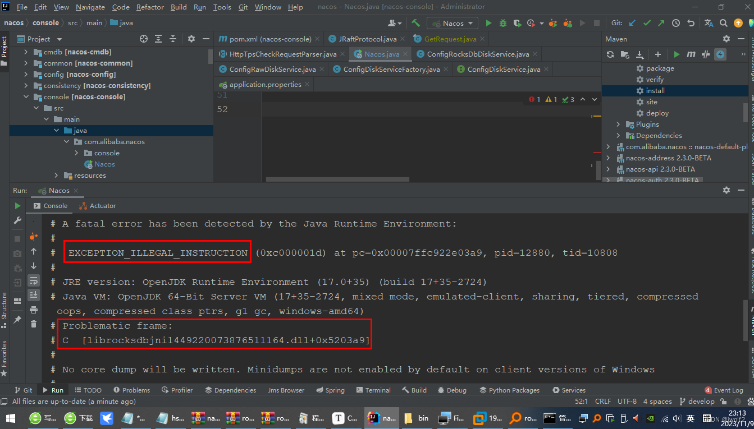
Task: Pin the Run tab with the pin icon
Action: click(x=17, y=320)
